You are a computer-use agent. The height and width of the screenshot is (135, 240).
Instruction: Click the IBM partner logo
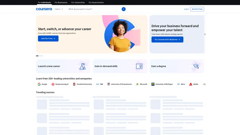click(x=100, y=84)
